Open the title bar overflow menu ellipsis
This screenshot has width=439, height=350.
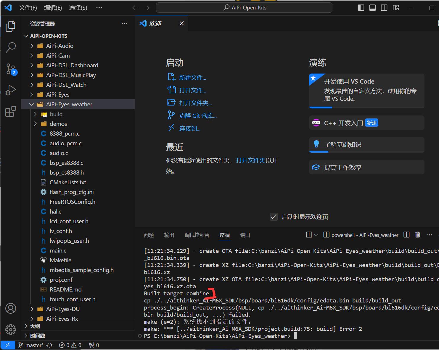(99, 8)
